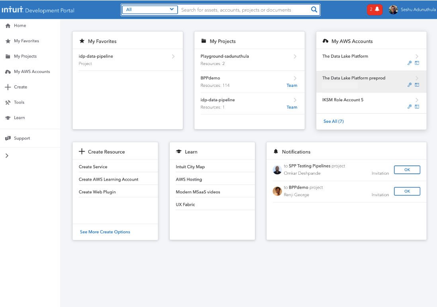The height and width of the screenshot is (307, 437).
Task: Click the Intuit Development Portal logo
Action: coord(38,10)
